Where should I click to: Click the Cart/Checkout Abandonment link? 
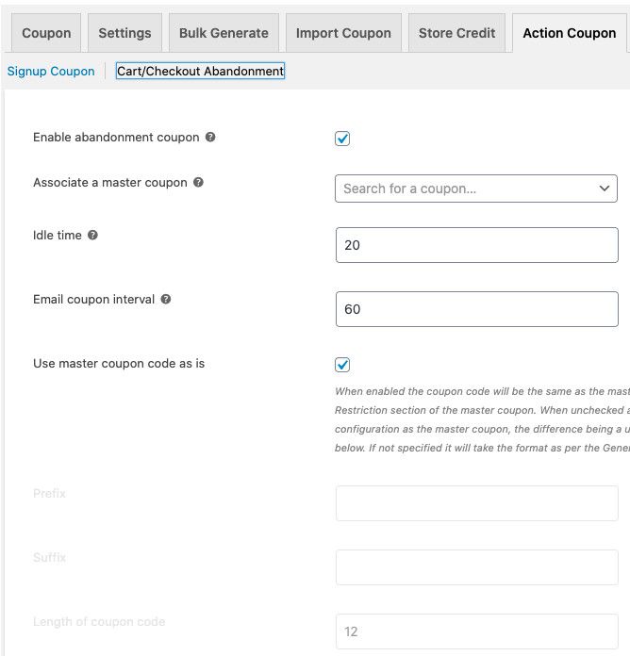200,71
